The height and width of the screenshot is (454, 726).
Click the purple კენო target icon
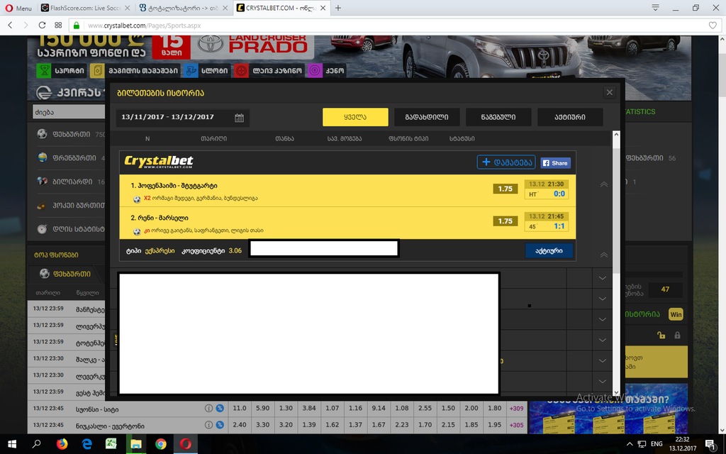click(x=315, y=70)
